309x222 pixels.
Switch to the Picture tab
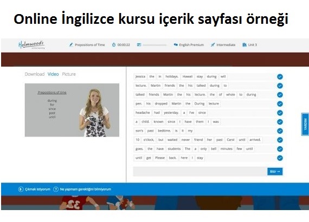coord(69,74)
